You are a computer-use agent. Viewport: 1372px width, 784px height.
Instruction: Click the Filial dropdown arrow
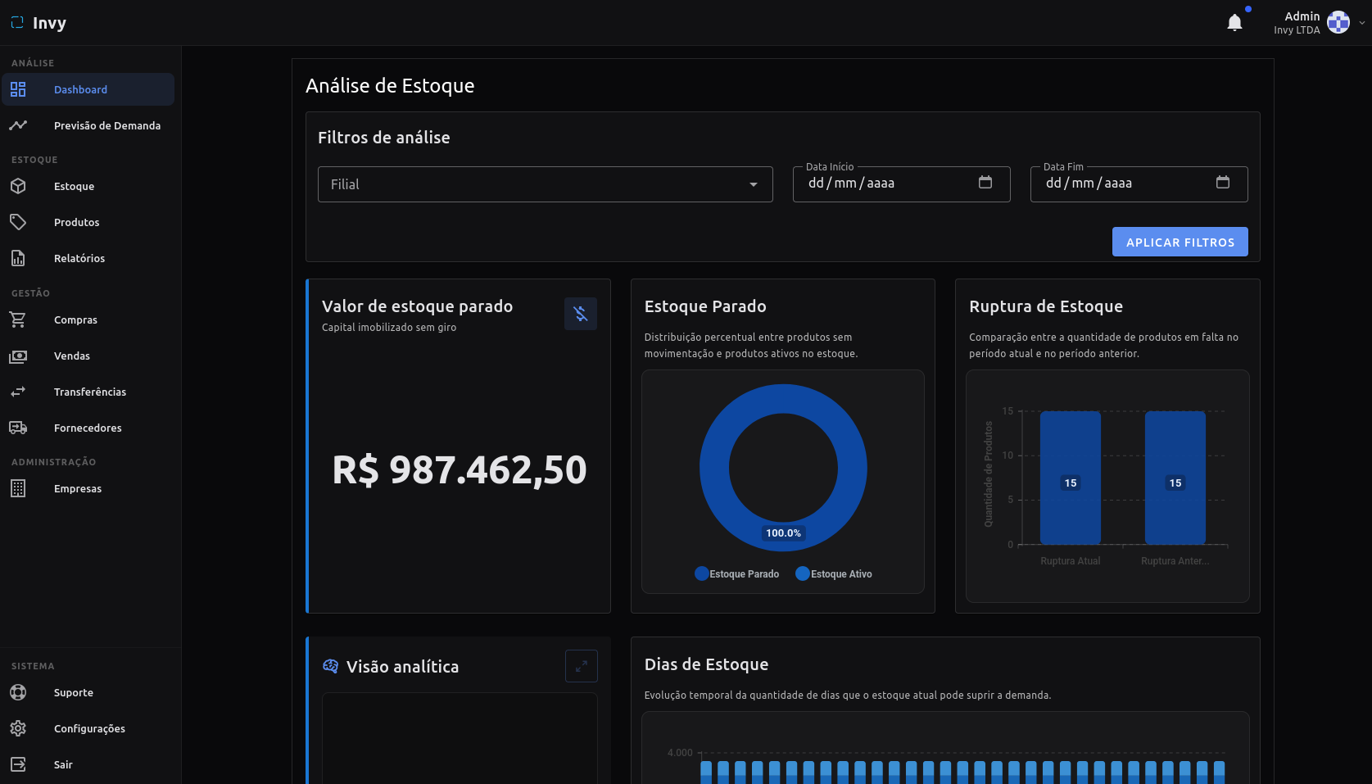753,184
